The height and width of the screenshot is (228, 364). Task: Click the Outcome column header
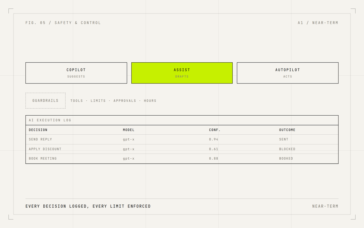(287, 130)
